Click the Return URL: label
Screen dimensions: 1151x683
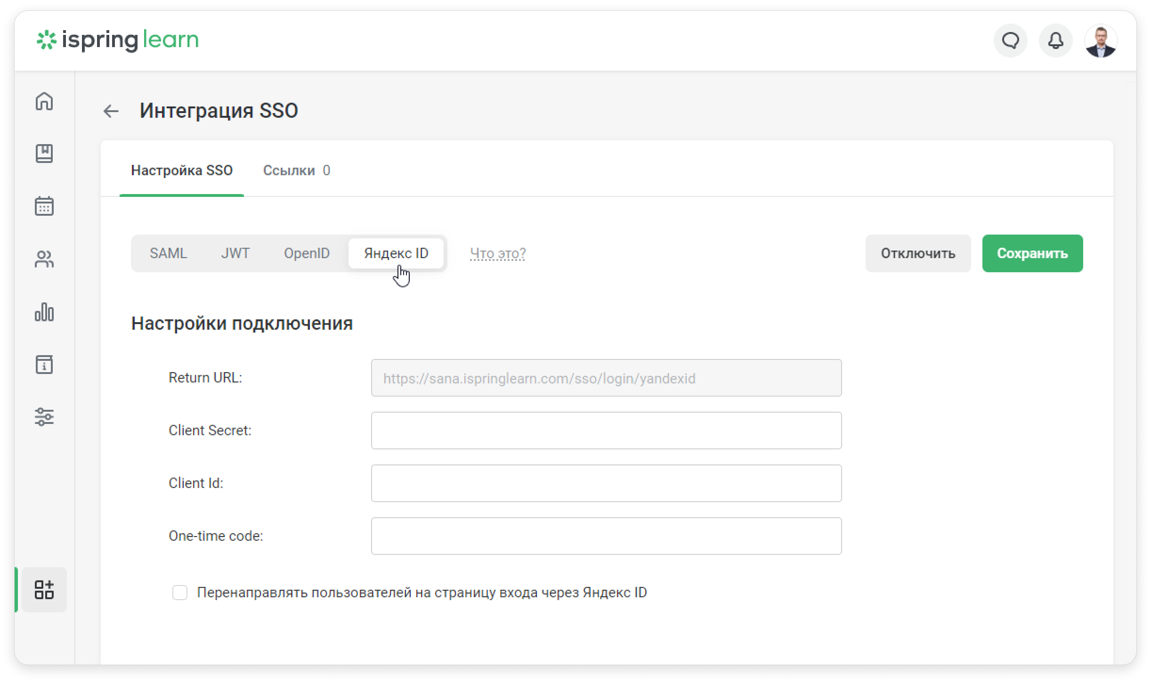(205, 378)
